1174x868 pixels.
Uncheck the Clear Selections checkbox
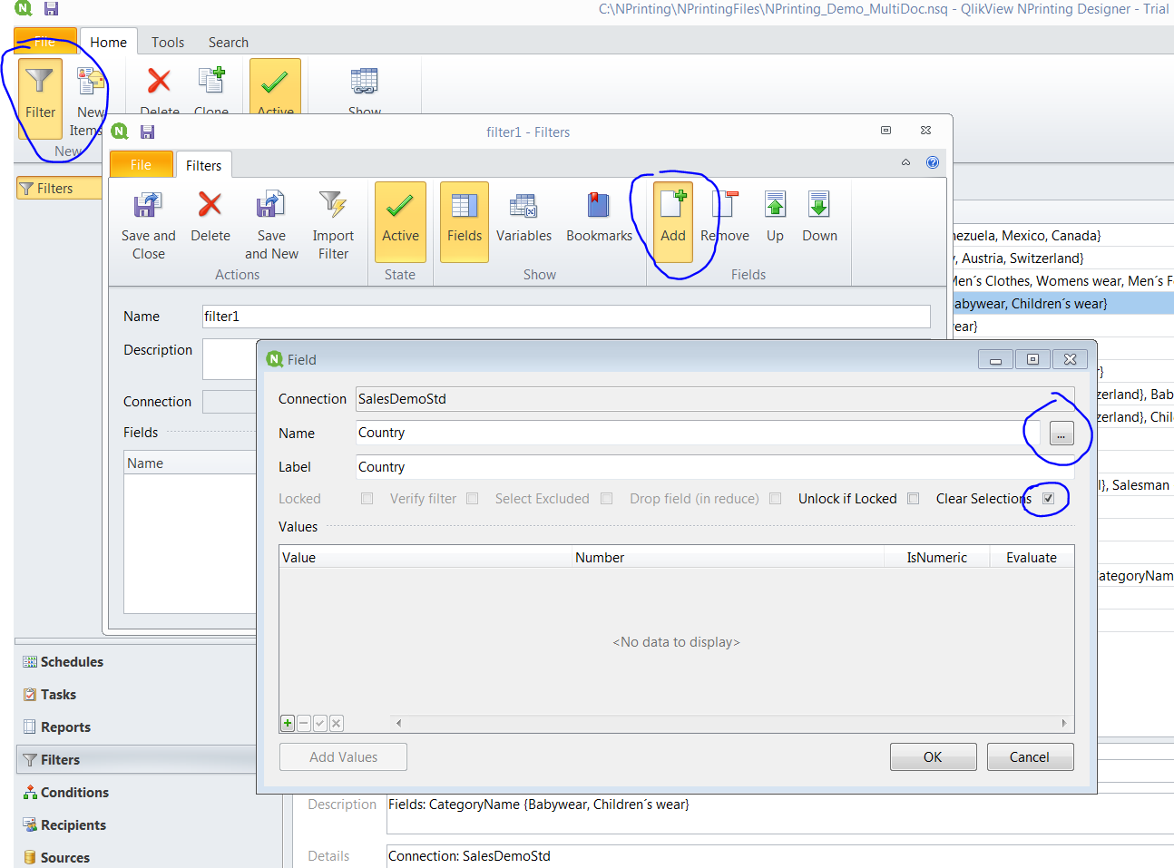1049,499
